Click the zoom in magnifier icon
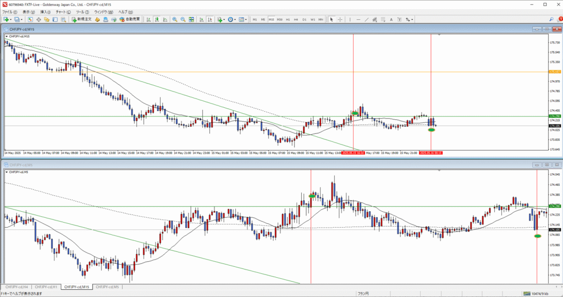 click(174, 19)
